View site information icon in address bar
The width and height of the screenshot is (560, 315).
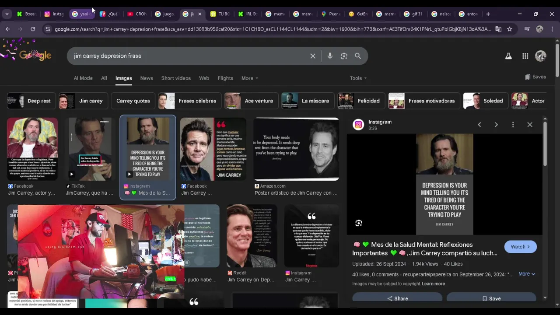[48, 29]
